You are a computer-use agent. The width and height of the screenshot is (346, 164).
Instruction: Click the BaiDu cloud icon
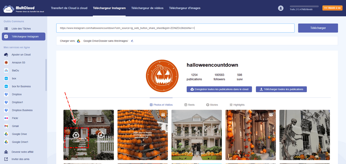click(6, 71)
